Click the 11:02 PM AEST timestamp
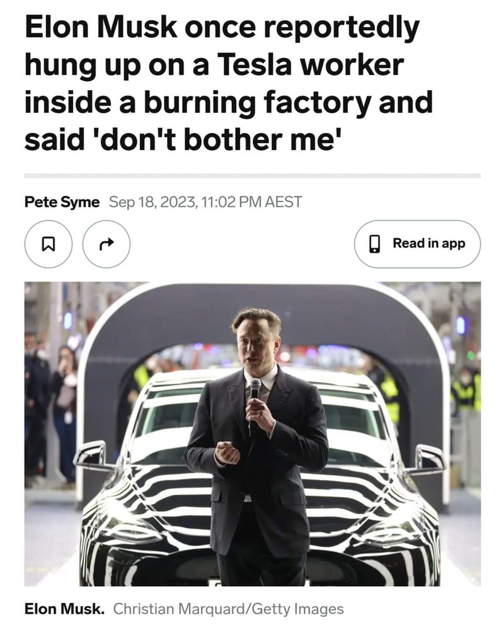Screen dimensions: 504x630 pyautogui.click(x=251, y=202)
